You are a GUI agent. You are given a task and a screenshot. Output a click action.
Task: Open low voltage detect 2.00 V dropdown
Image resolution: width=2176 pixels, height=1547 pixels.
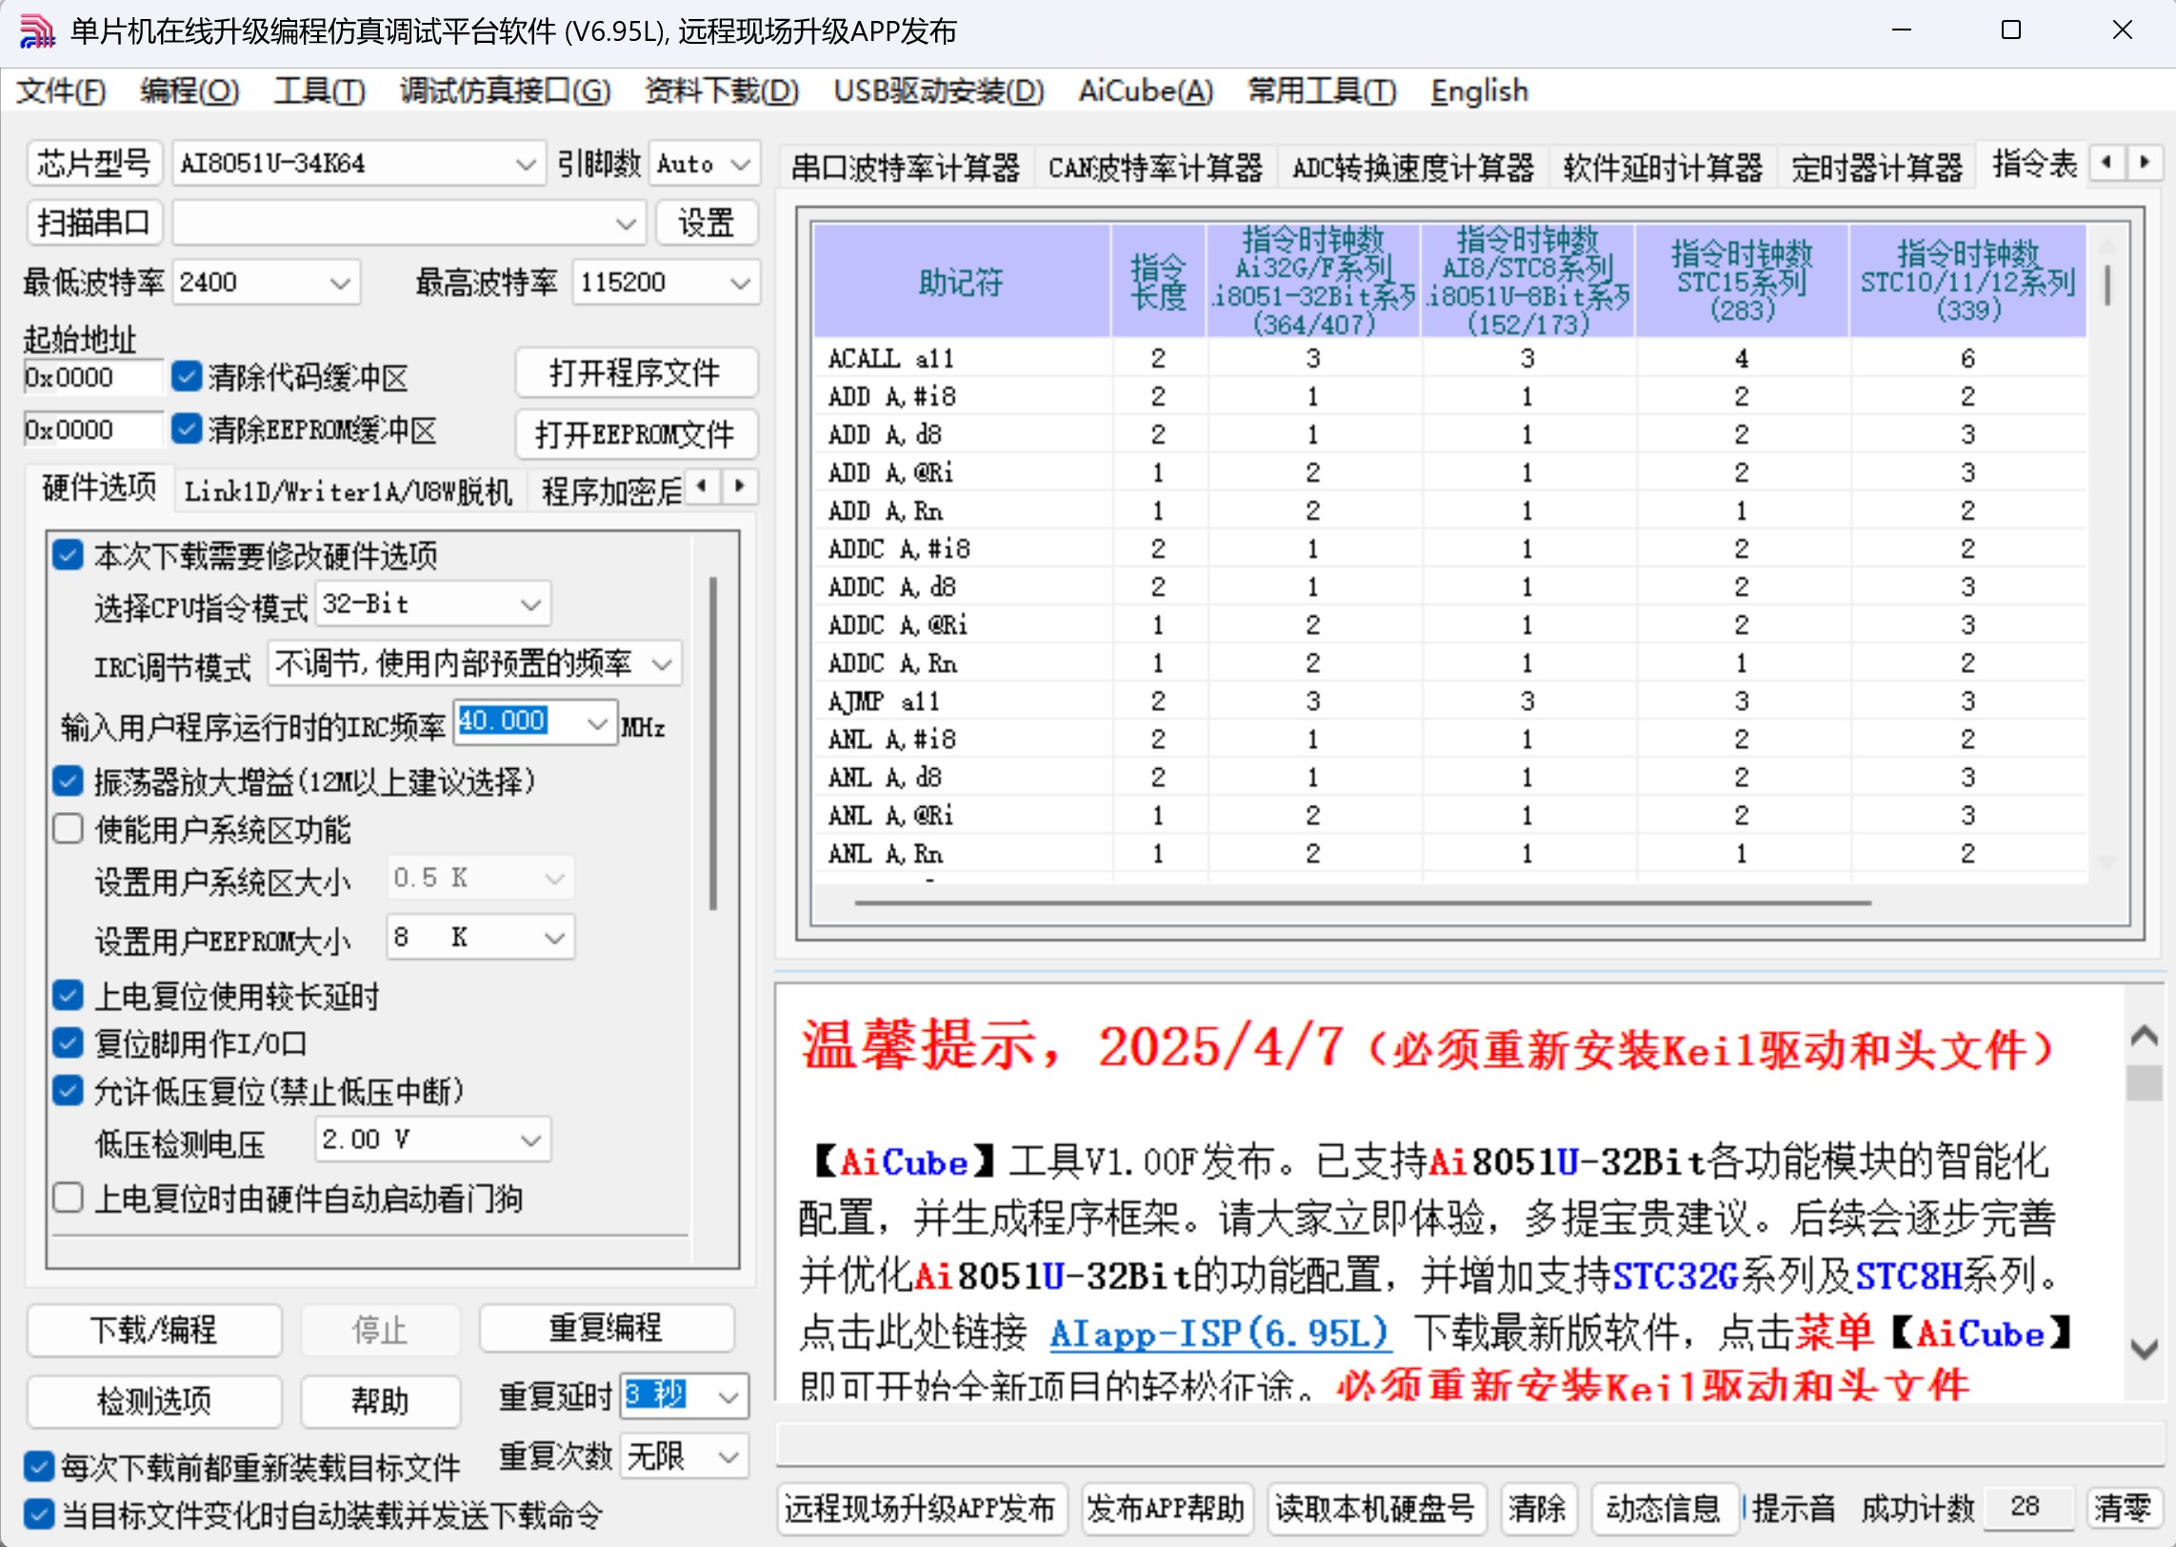pos(432,1140)
